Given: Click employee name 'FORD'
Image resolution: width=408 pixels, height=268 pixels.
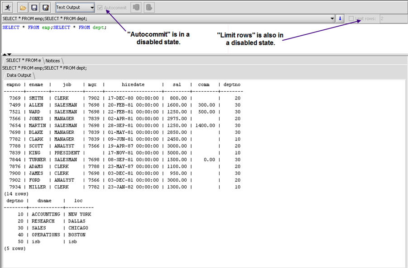Looking at the screenshot, I should pos(34,180).
